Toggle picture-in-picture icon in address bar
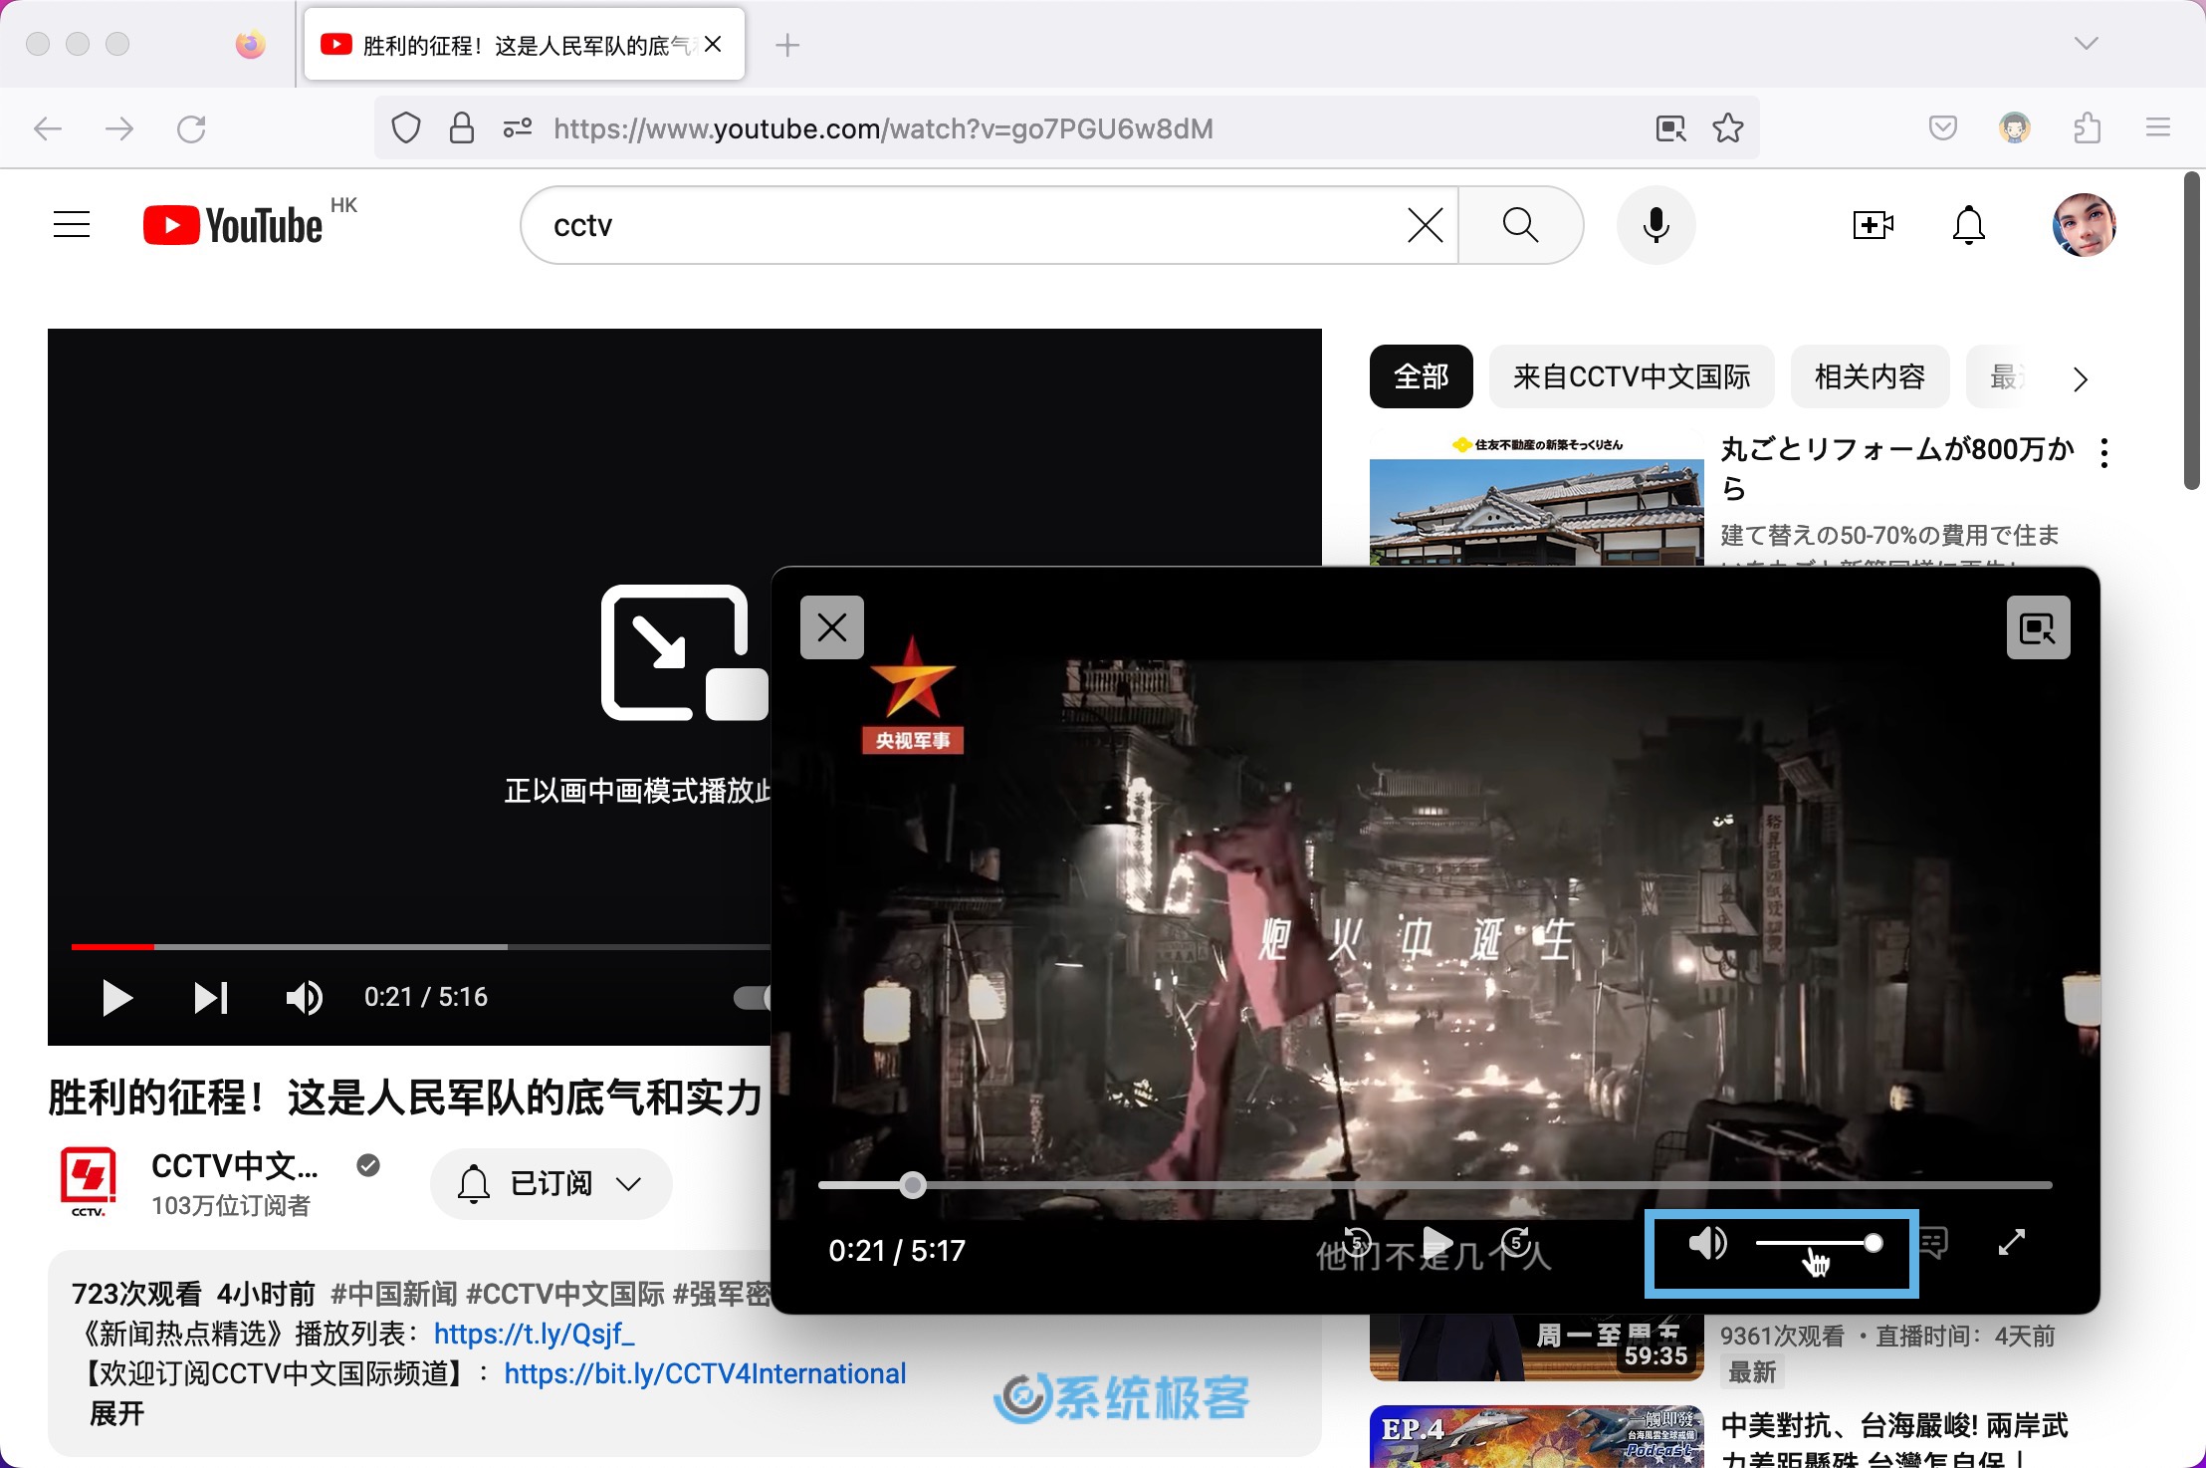Viewport: 2206px width, 1468px height. [x=1670, y=128]
